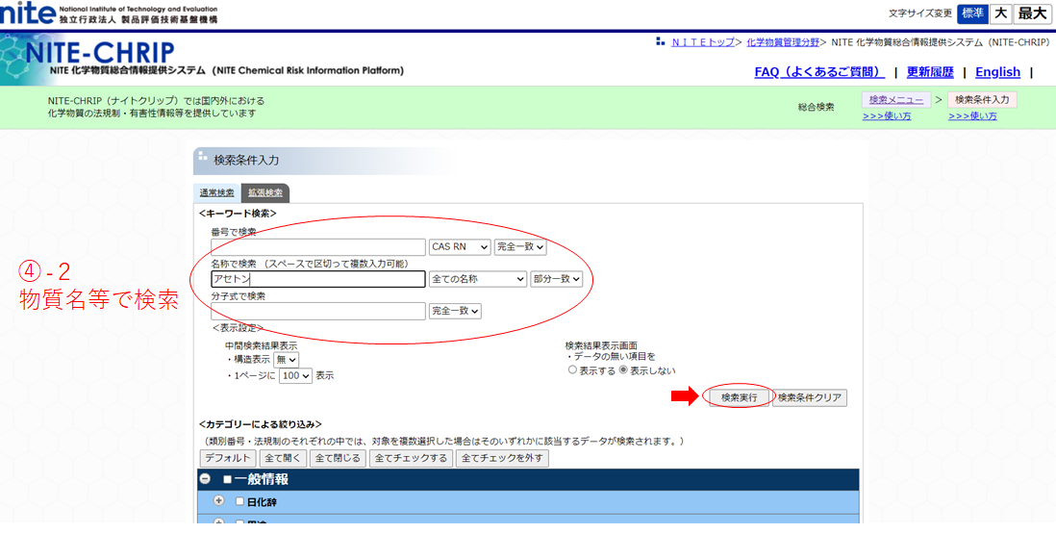Open the 完全一致 dropdown for molecular formula
Screen dimensions: 1056x559
(x=455, y=311)
